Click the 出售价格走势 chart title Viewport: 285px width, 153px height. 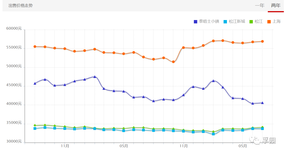[x=21, y=6]
